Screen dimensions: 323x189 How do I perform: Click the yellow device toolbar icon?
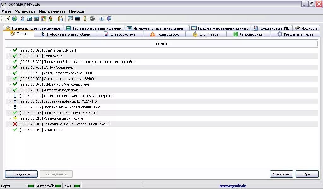[x=85, y=19]
